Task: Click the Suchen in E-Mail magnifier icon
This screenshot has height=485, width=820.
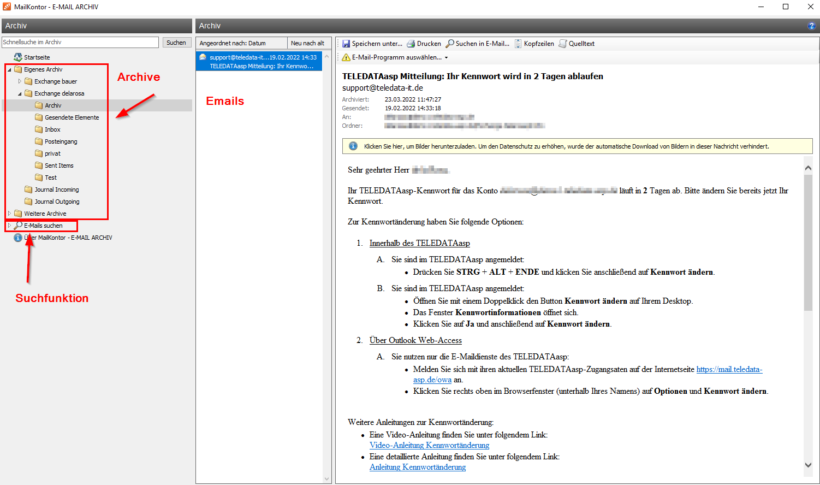Action: click(450, 44)
